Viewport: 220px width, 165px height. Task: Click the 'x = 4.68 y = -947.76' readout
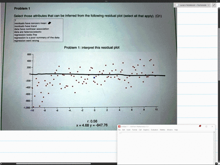pyautogui.click(x=92, y=125)
